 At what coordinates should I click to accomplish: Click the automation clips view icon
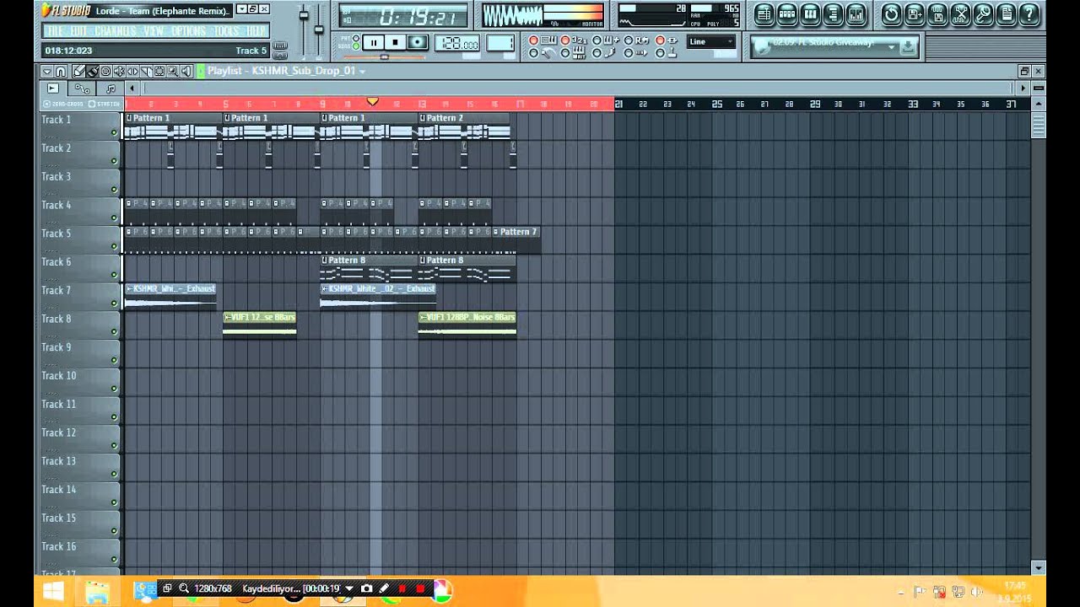[x=82, y=89]
